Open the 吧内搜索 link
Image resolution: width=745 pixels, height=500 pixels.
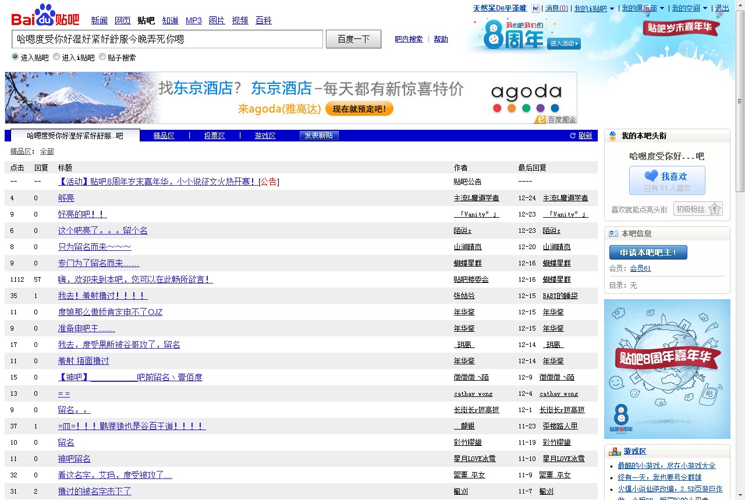click(x=409, y=39)
